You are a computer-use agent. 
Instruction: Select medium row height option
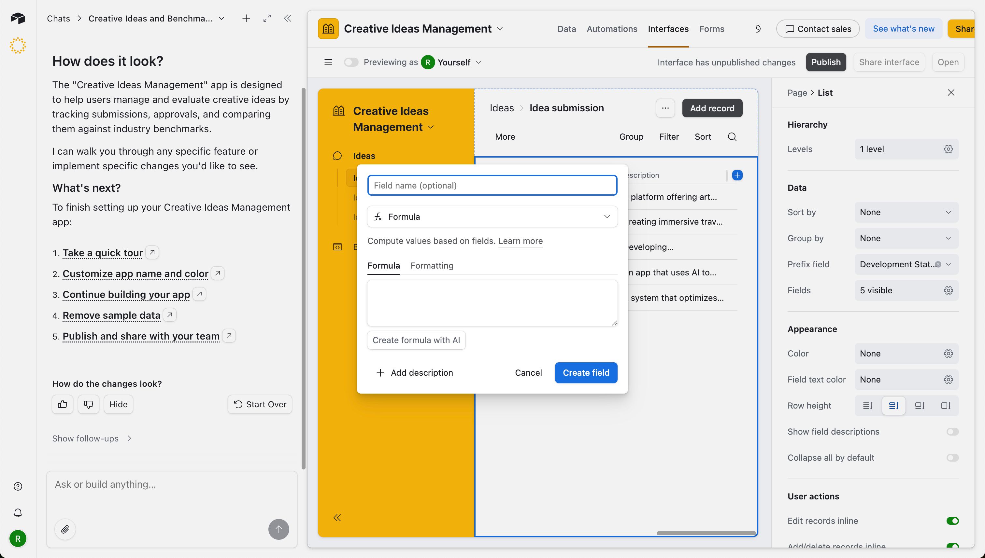pos(894,405)
